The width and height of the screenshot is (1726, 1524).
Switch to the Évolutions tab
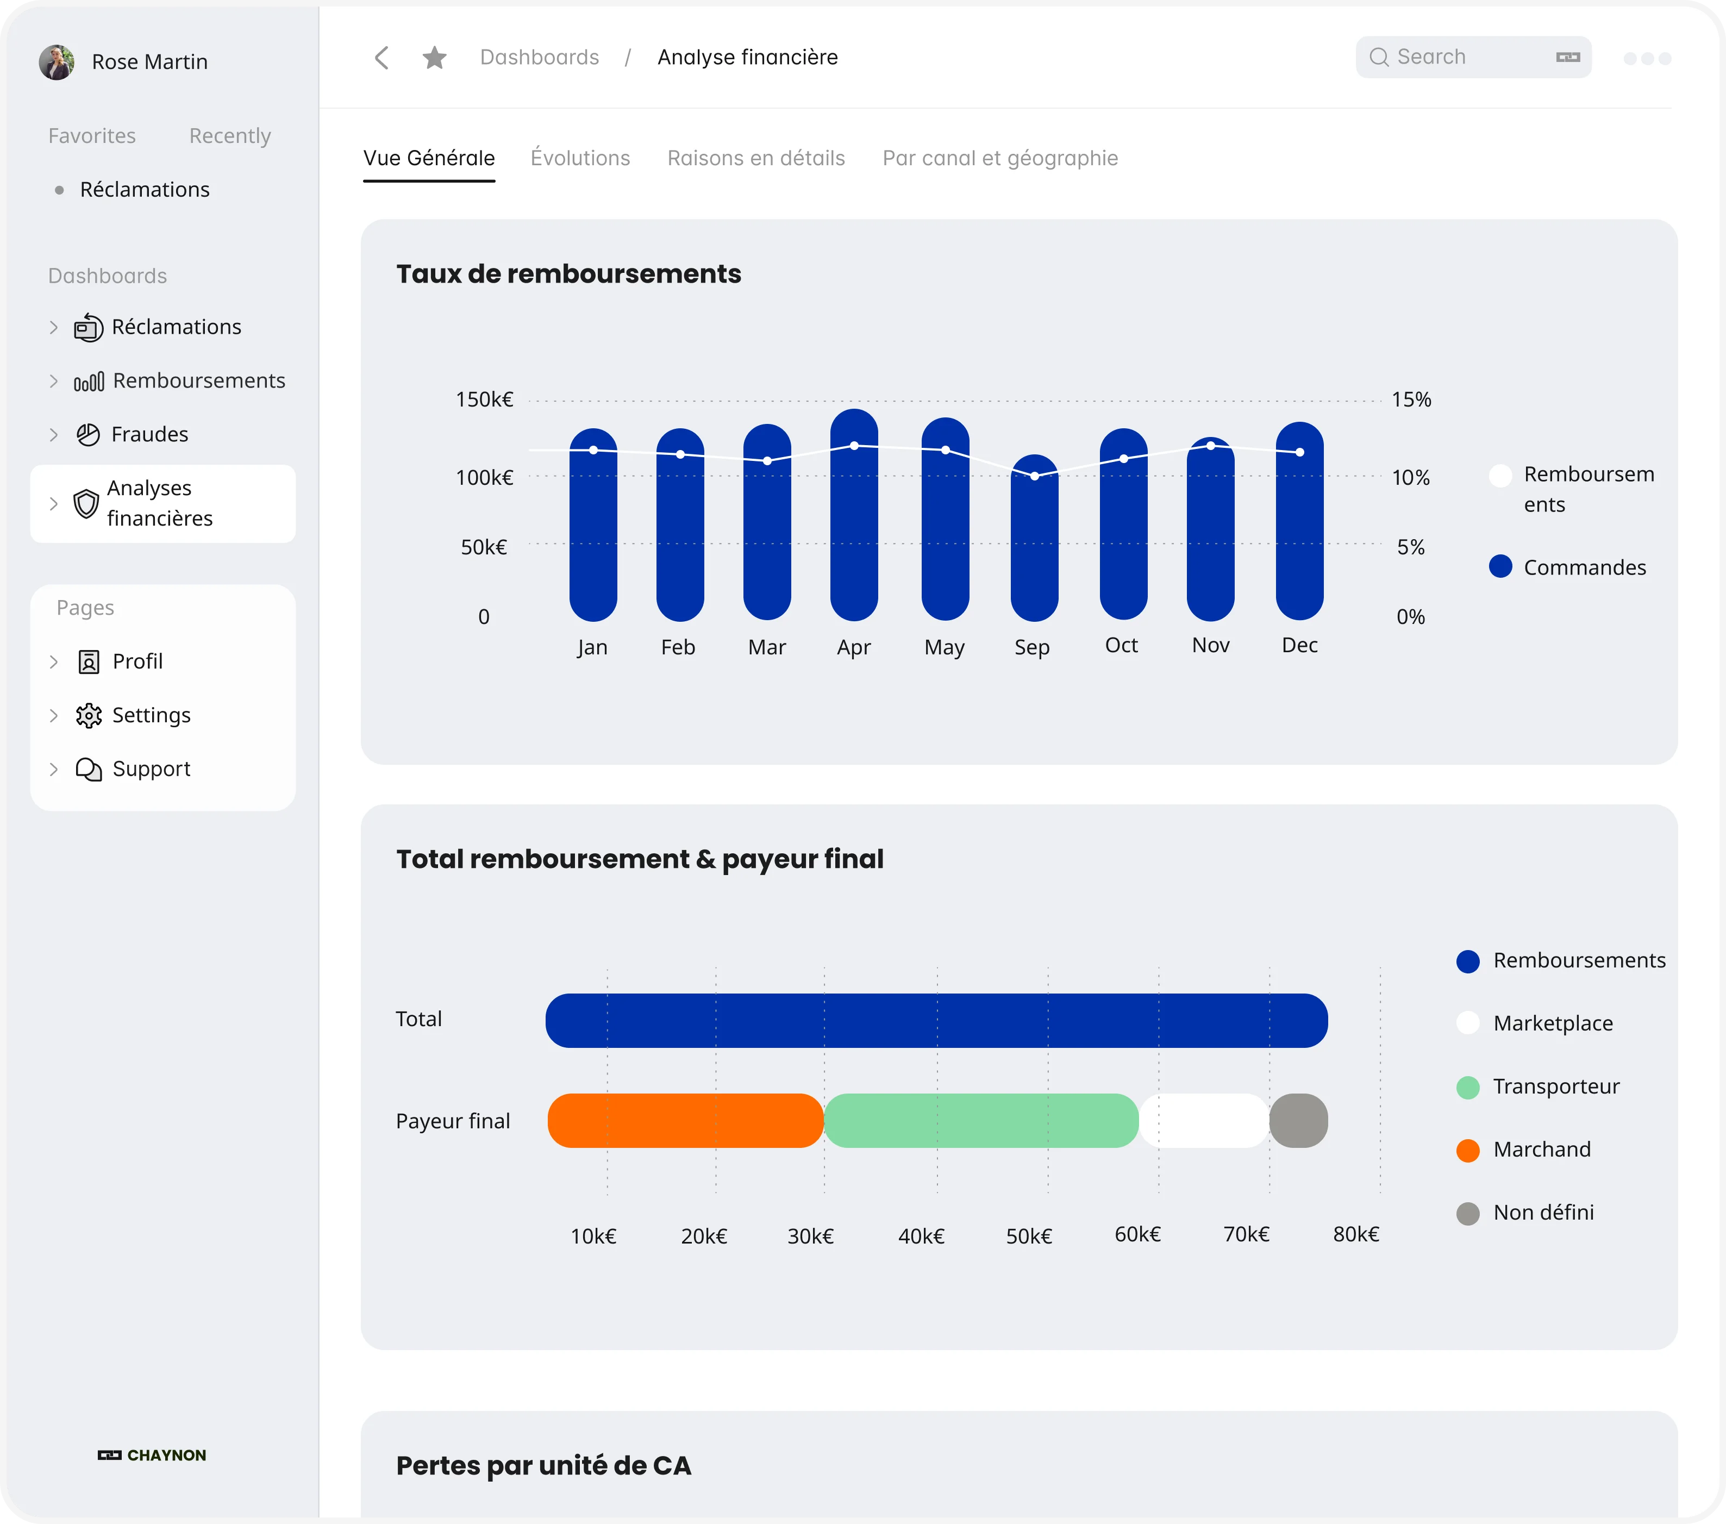(x=580, y=158)
